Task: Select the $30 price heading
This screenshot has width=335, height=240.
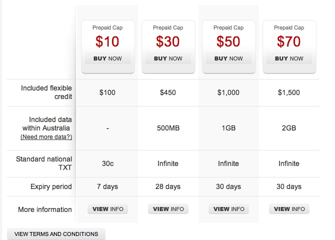Action: coord(167,41)
